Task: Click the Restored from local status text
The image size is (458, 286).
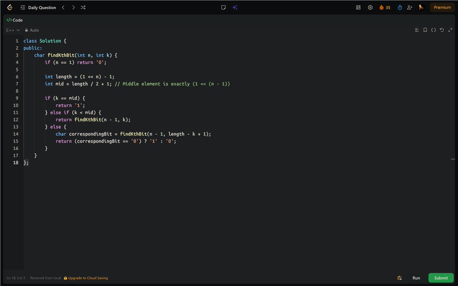Action: point(45,278)
